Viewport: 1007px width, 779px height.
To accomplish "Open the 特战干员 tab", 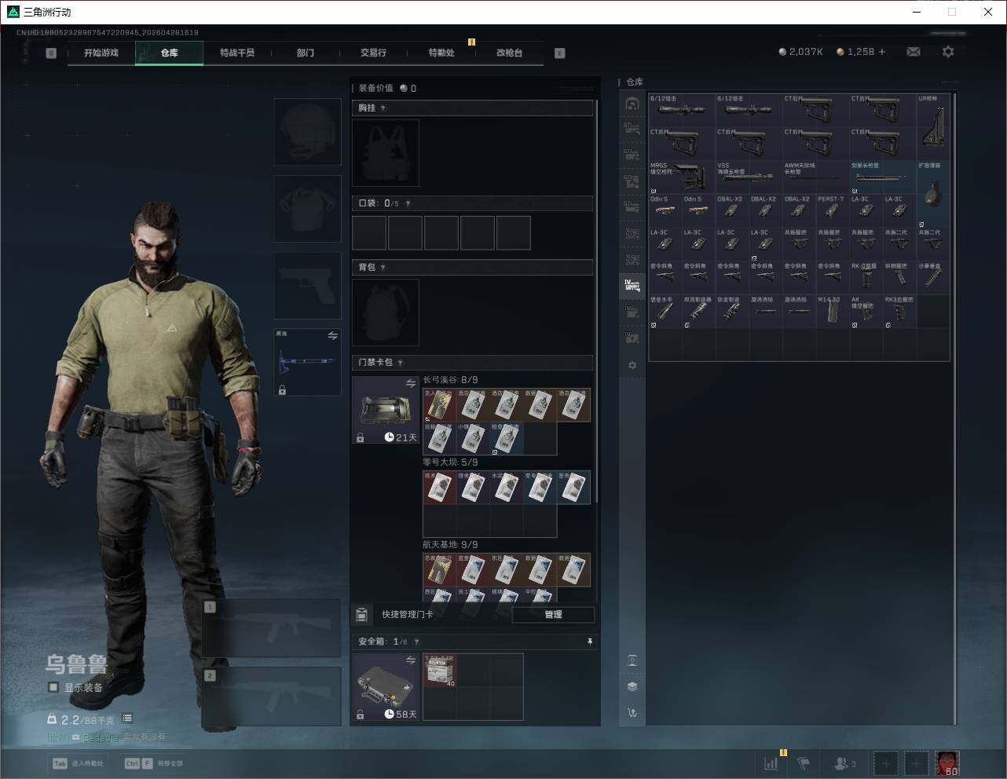I will (237, 53).
